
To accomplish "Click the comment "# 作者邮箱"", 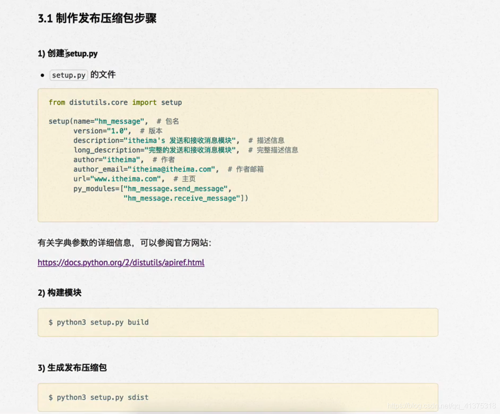I will pyautogui.click(x=246, y=169).
